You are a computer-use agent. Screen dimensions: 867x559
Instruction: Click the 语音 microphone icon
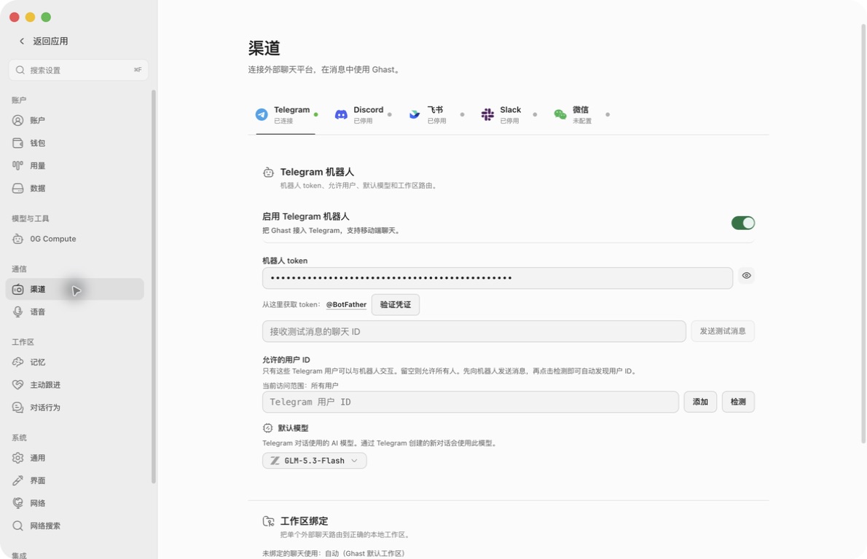tap(17, 312)
